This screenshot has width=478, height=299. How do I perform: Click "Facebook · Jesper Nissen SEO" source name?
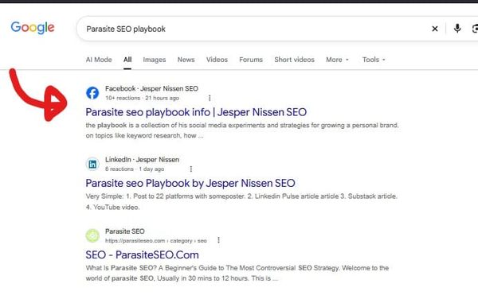pyautogui.click(x=151, y=88)
